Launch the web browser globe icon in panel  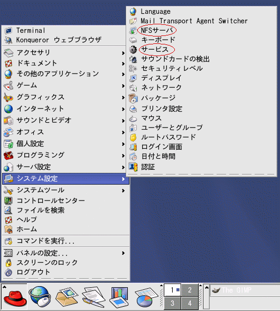[x=40, y=297]
